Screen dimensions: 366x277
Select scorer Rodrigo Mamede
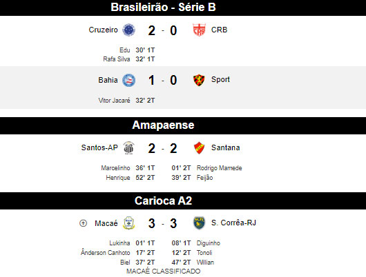pyautogui.click(x=219, y=168)
